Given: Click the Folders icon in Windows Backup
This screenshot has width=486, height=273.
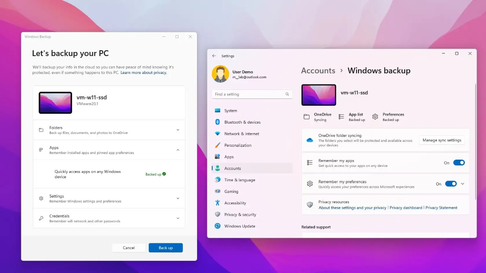Looking at the screenshot, I should pos(41,130).
